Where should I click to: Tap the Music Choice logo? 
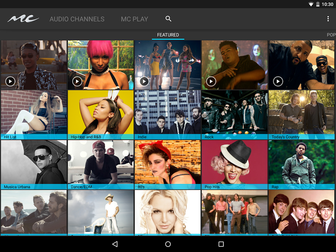coord(23,18)
